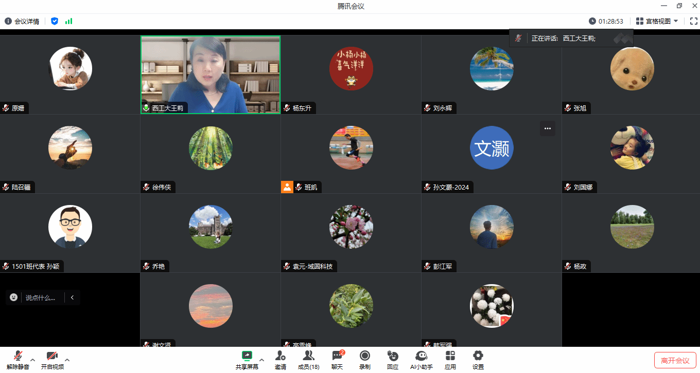Open the Members (成员) list

308,360
